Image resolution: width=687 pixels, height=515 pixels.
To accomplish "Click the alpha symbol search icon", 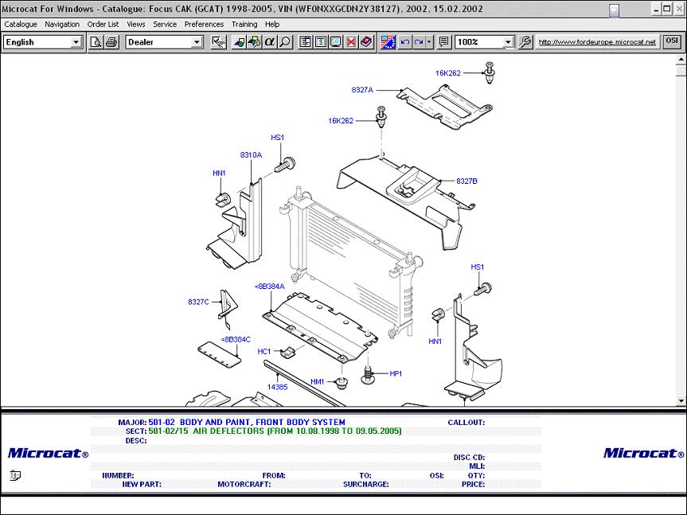I will point(270,41).
